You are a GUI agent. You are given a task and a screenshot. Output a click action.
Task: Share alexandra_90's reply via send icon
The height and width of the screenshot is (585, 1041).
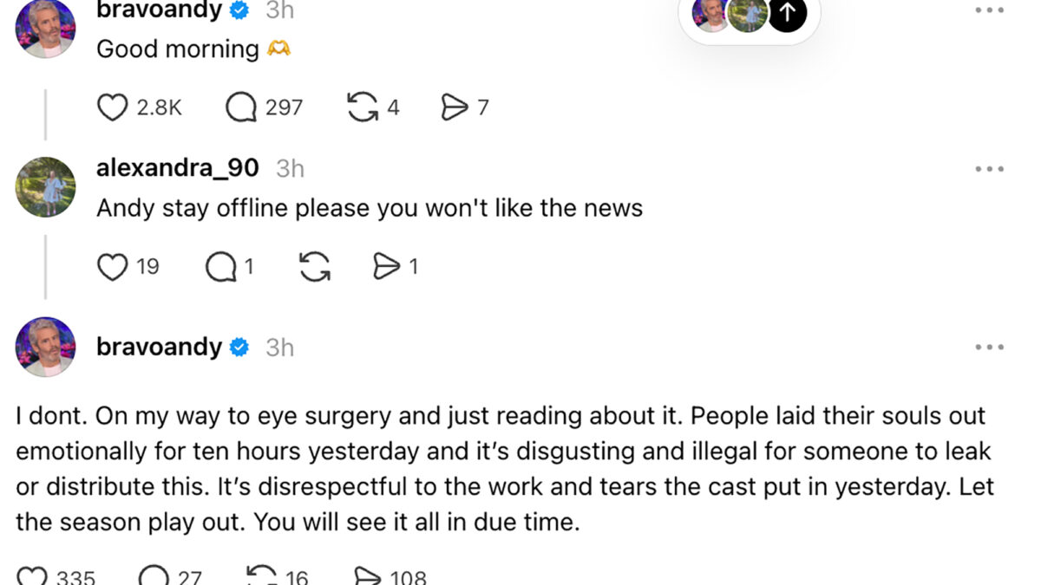pos(385,266)
